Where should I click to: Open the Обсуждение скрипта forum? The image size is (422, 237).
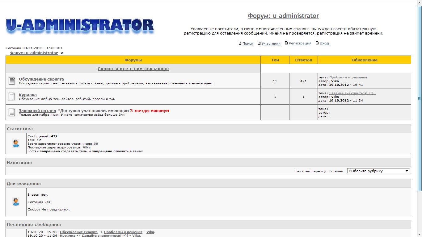[x=41, y=79]
